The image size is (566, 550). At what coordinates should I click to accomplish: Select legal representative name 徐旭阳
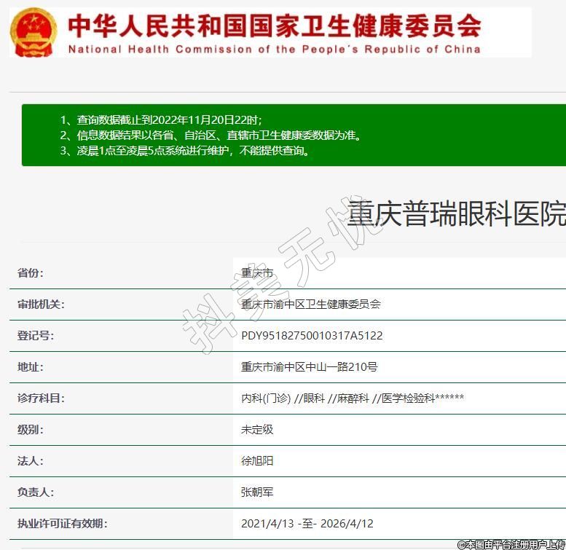pos(257,461)
